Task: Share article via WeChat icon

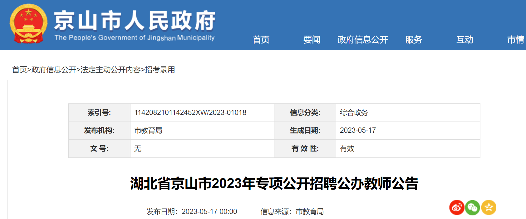Action: tap(473, 207)
